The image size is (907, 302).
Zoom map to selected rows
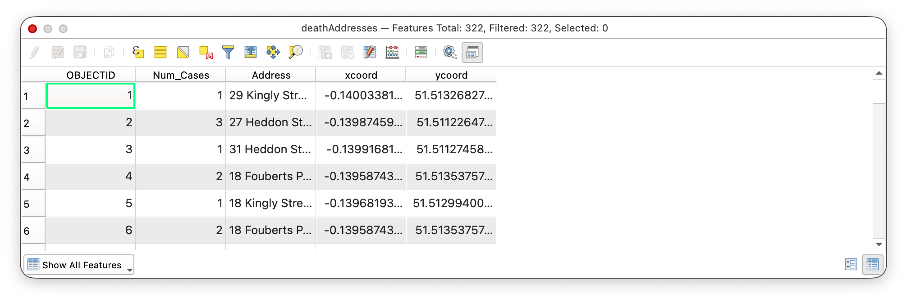tap(296, 53)
